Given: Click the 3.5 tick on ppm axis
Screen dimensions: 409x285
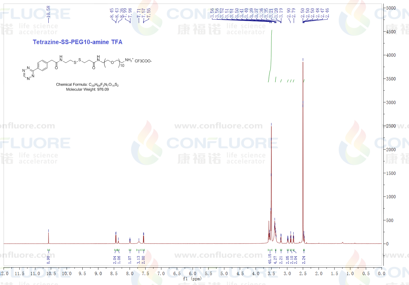Looking at the screenshot, I should 271,274.
